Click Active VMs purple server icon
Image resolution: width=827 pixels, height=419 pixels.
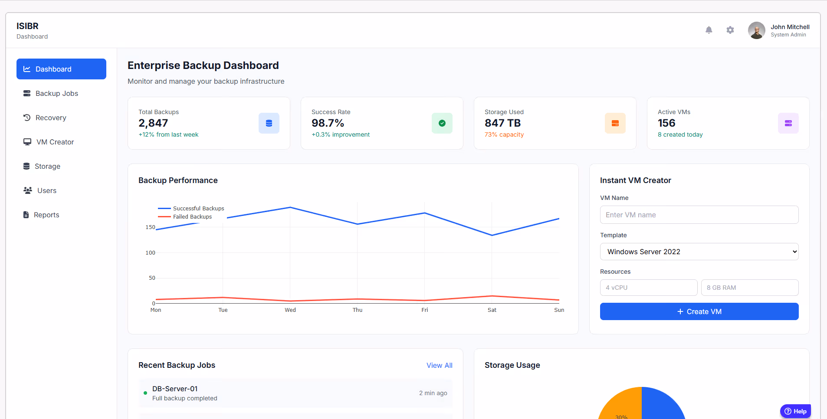click(788, 123)
